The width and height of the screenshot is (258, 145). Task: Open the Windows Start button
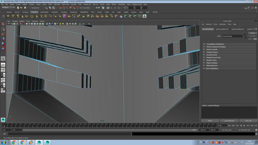point(4,142)
